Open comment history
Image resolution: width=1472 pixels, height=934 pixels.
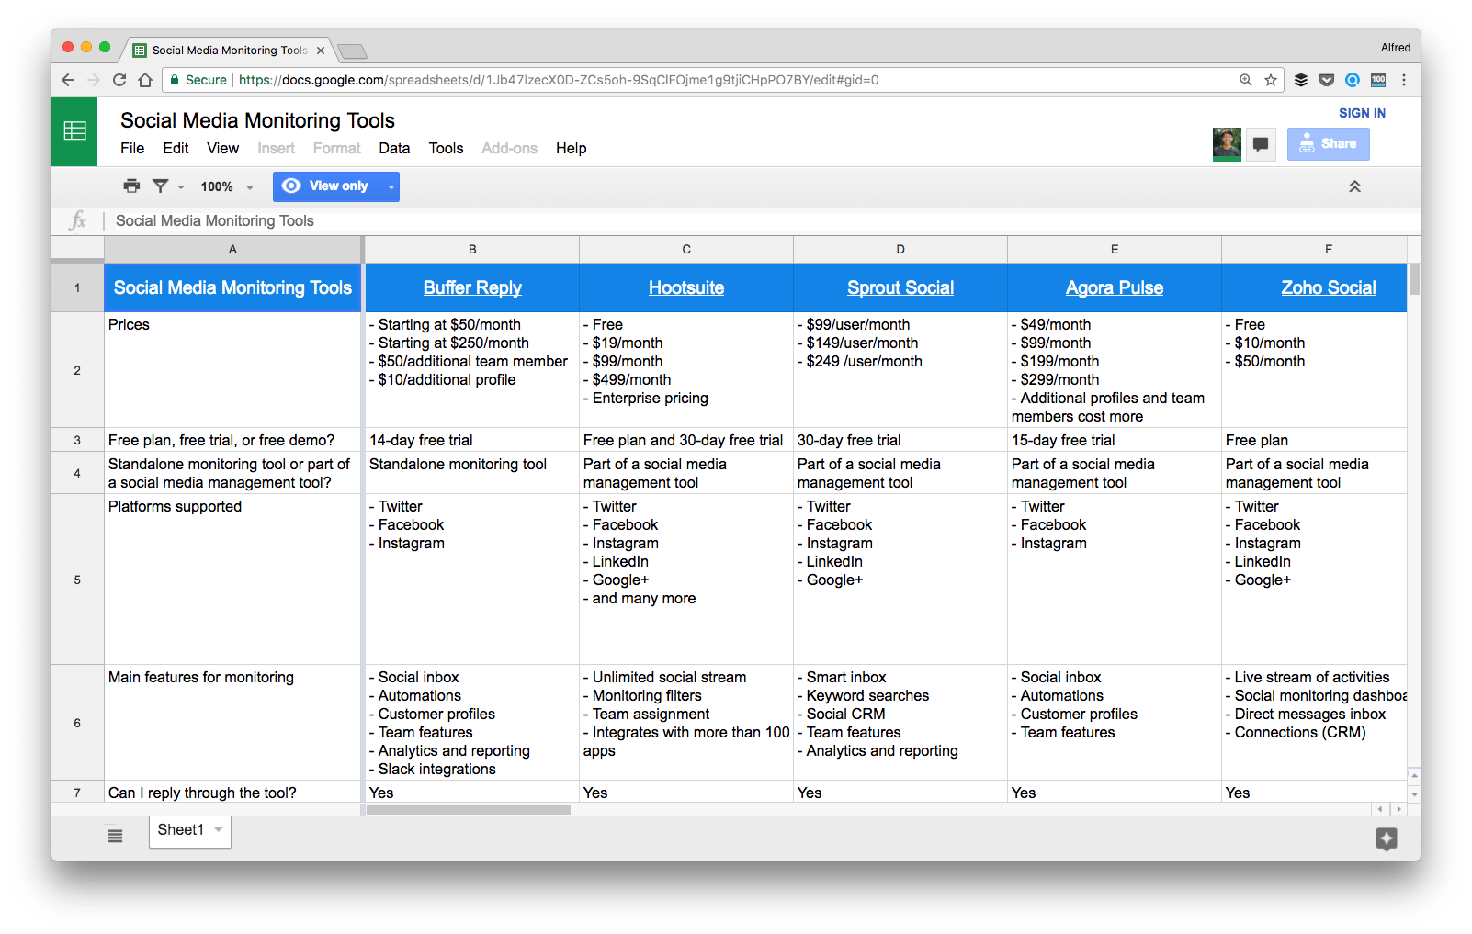coord(1260,143)
